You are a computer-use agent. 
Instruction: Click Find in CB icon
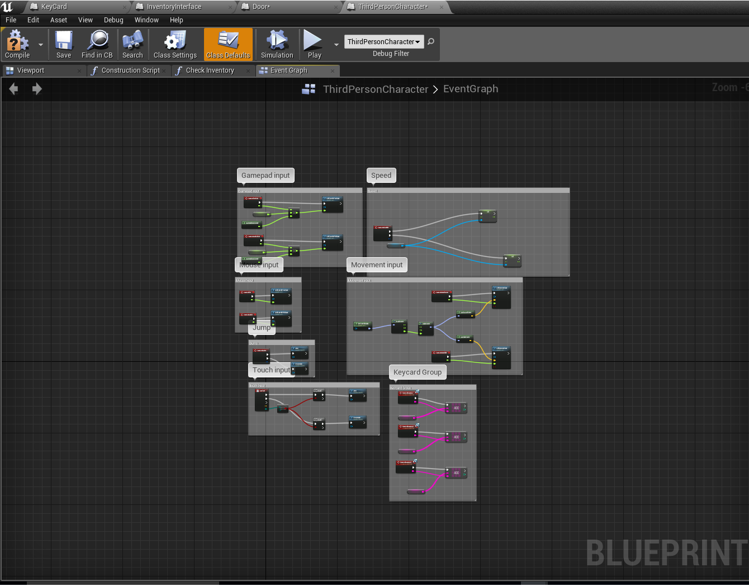click(97, 44)
